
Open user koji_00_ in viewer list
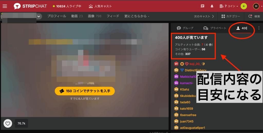195,64
